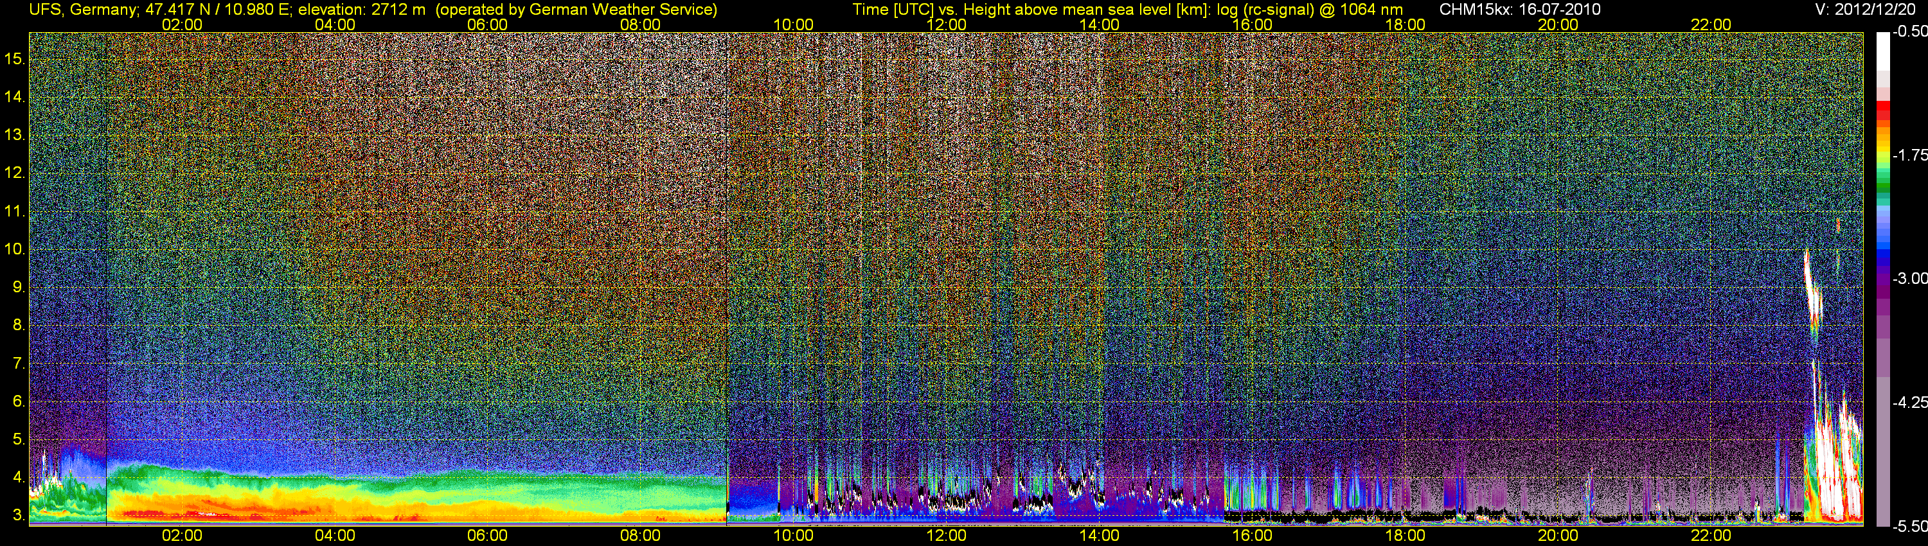Pick the white band atop the color scale bar
The width and height of the screenshot is (1928, 546).
pos(1882,49)
